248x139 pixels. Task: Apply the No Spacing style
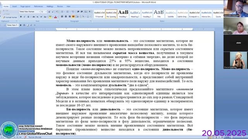point(111,14)
